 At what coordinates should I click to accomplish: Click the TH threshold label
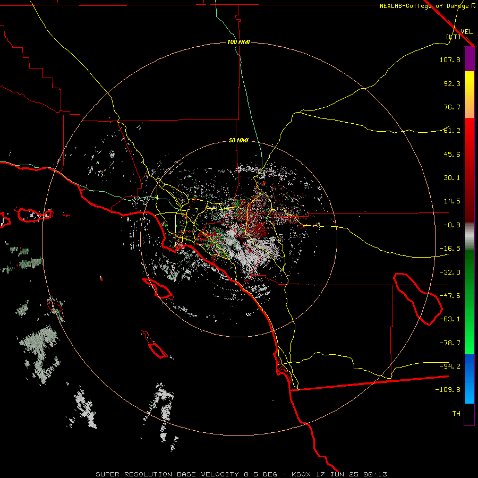coord(456,414)
